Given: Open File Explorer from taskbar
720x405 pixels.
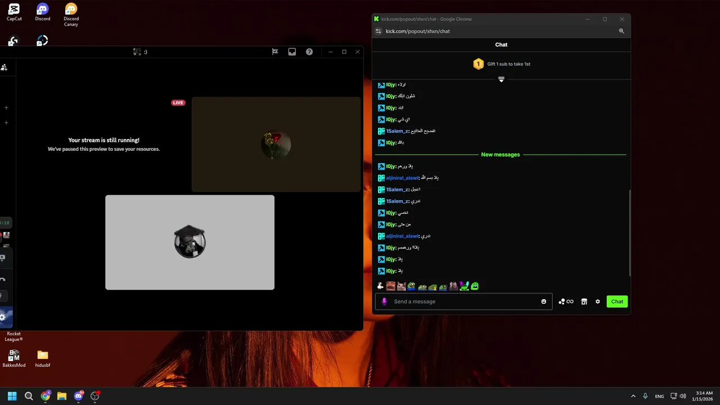Looking at the screenshot, I should (62, 396).
